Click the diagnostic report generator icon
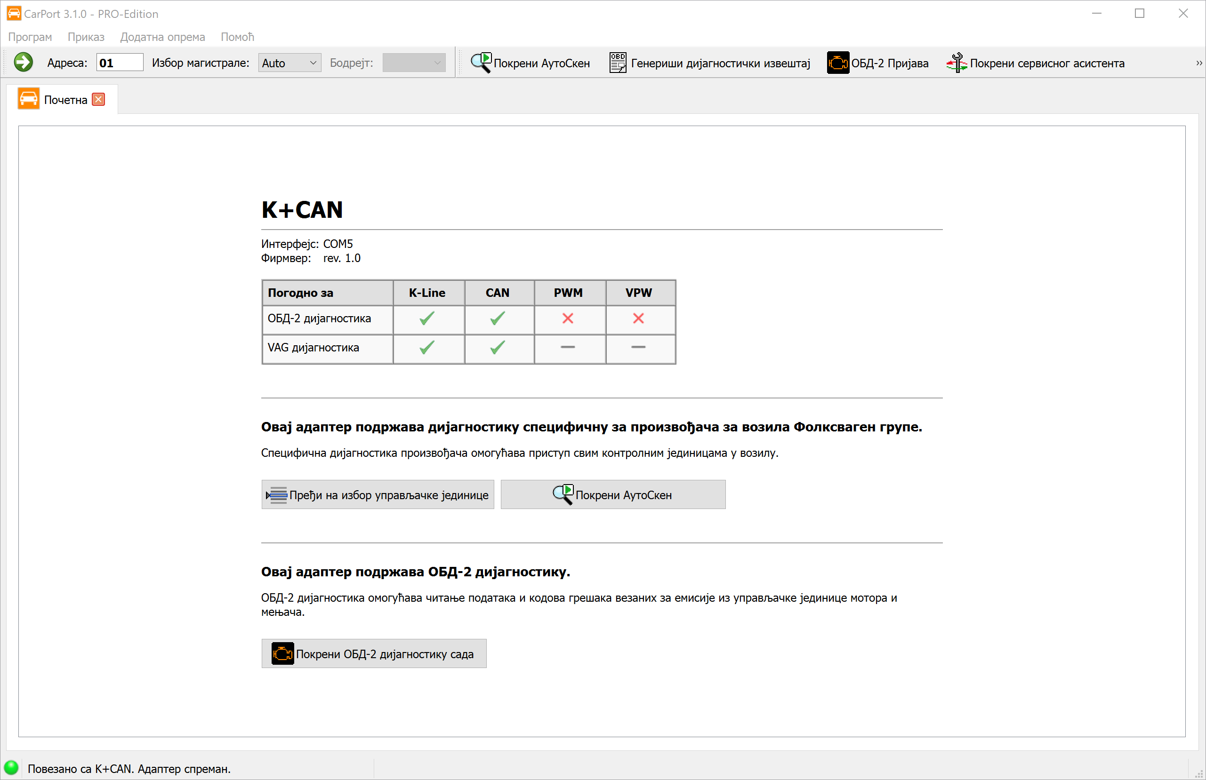The height and width of the screenshot is (780, 1206). click(617, 63)
